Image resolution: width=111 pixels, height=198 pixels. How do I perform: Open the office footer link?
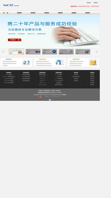pos(26,77)
